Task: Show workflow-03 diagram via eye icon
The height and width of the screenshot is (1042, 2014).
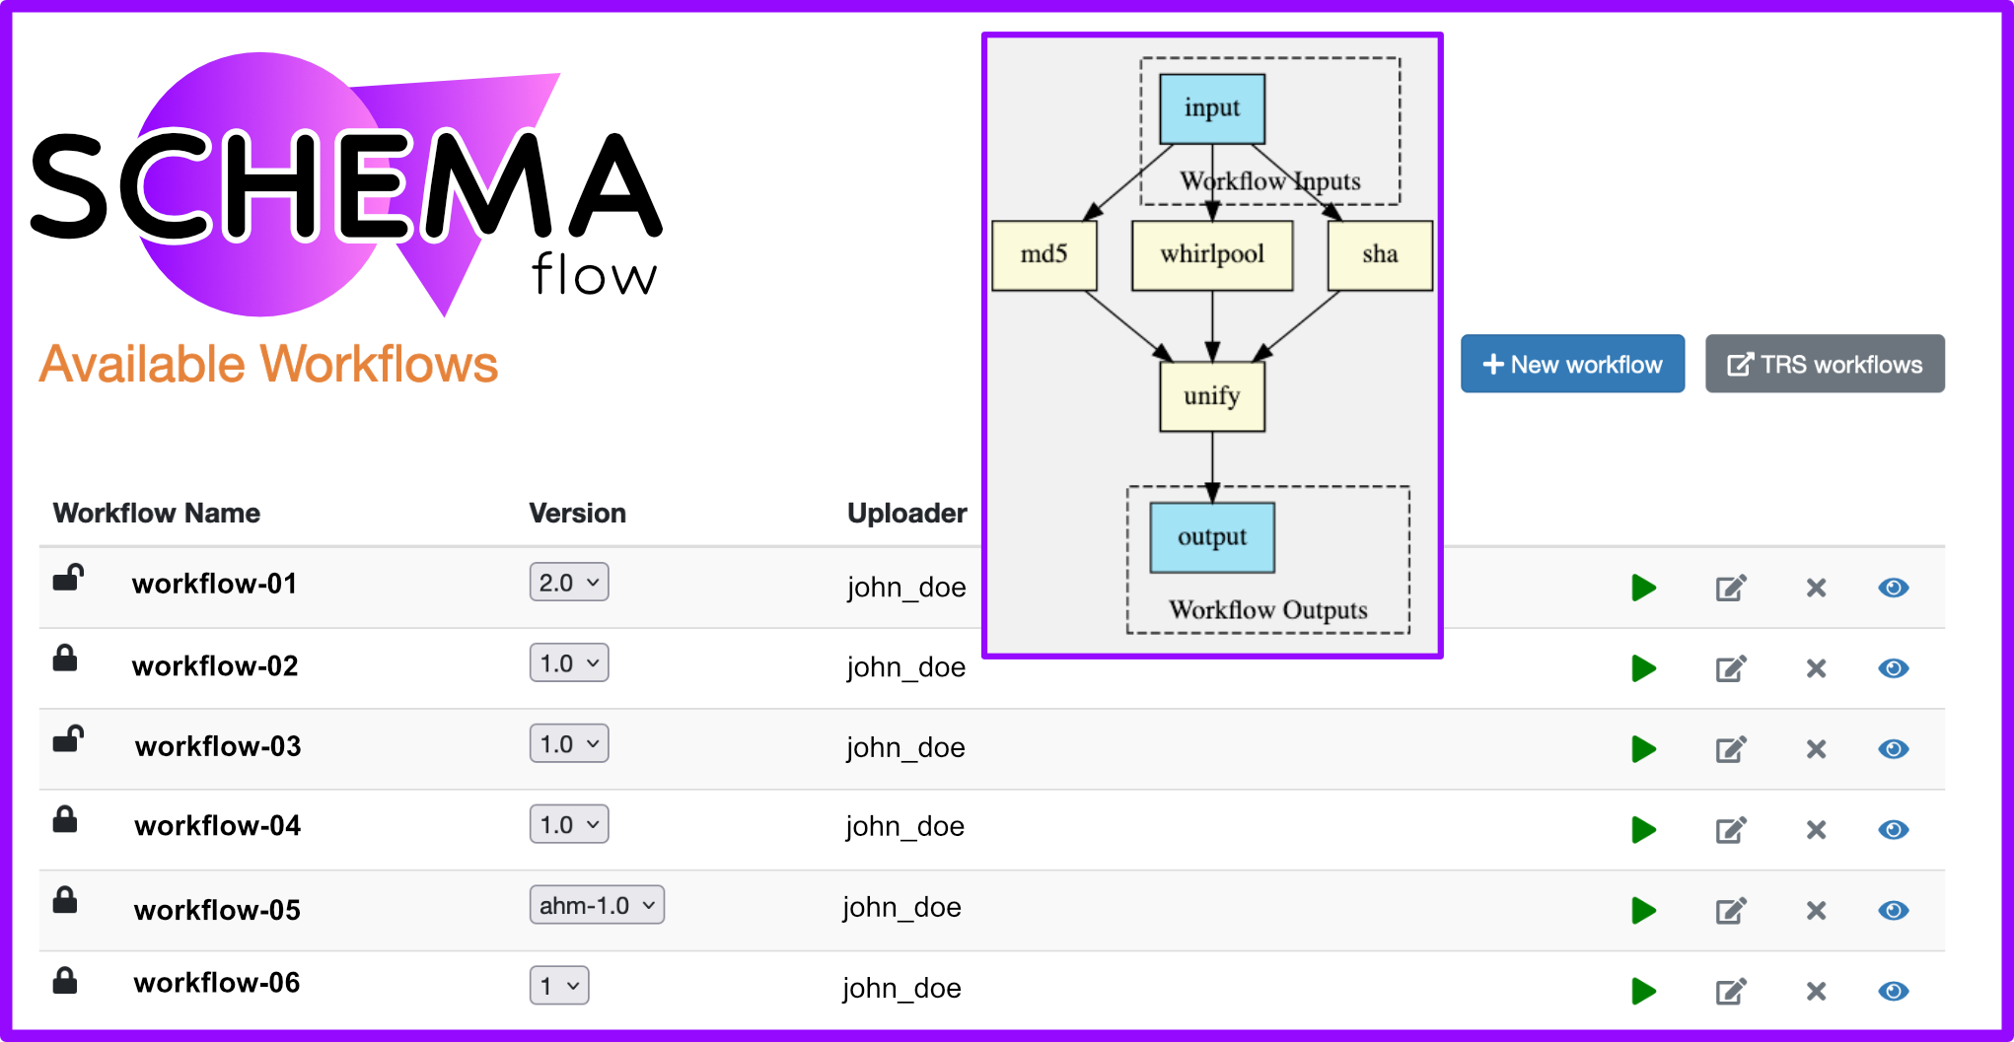Action: 1893,750
